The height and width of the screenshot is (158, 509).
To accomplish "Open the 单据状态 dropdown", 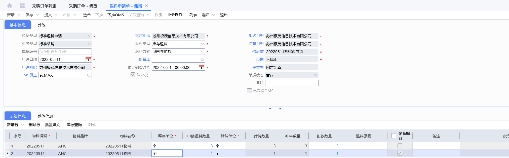I will pos(316,75).
